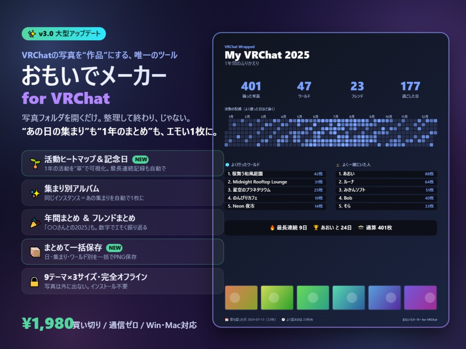Viewport: 466px width, 349px height.
Task: Select friend row みかんソフト
Action: tap(386, 190)
